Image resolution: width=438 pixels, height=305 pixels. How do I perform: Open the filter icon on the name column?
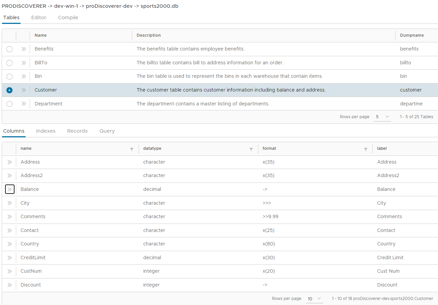click(x=132, y=148)
